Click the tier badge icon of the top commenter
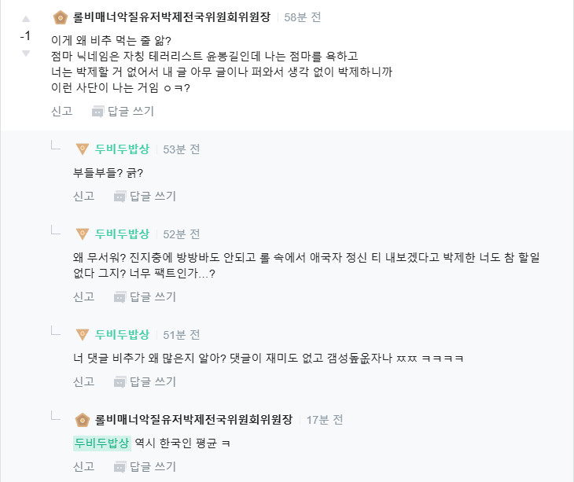Viewport: 574px width, 482px height. 60,17
